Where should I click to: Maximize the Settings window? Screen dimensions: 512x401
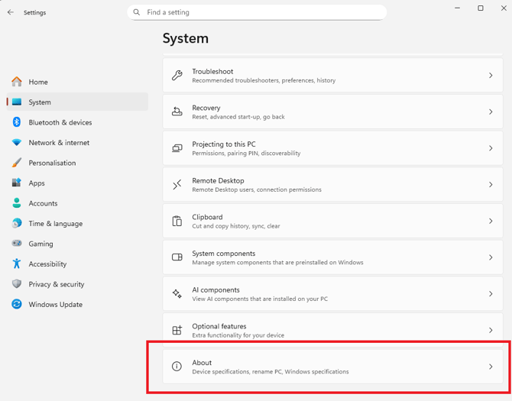pos(481,8)
